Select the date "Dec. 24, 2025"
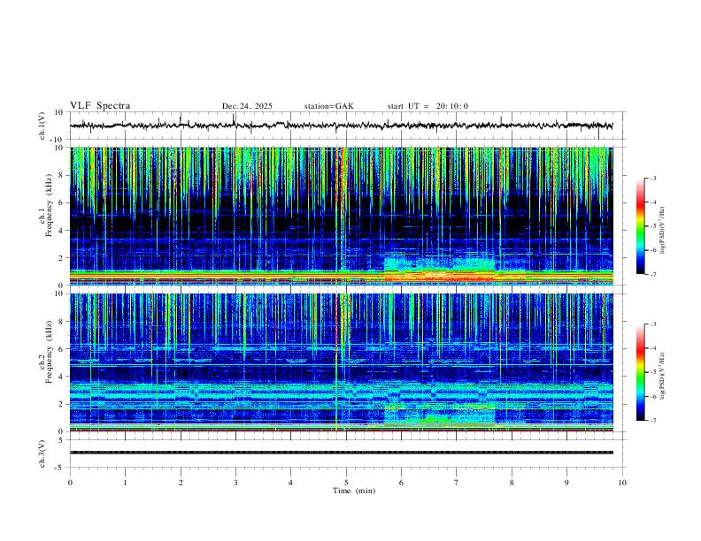 (247, 106)
